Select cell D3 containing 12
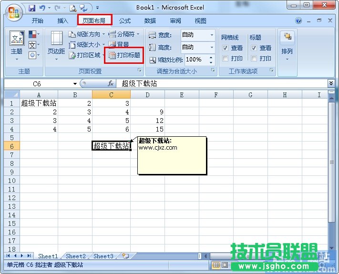Image resolution: width=339 pixels, height=274 pixels. click(x=148, y=121)
